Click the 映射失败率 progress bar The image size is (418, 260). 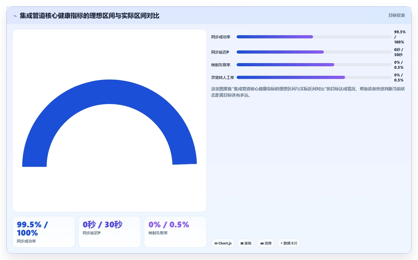click(x=314, y=65)
